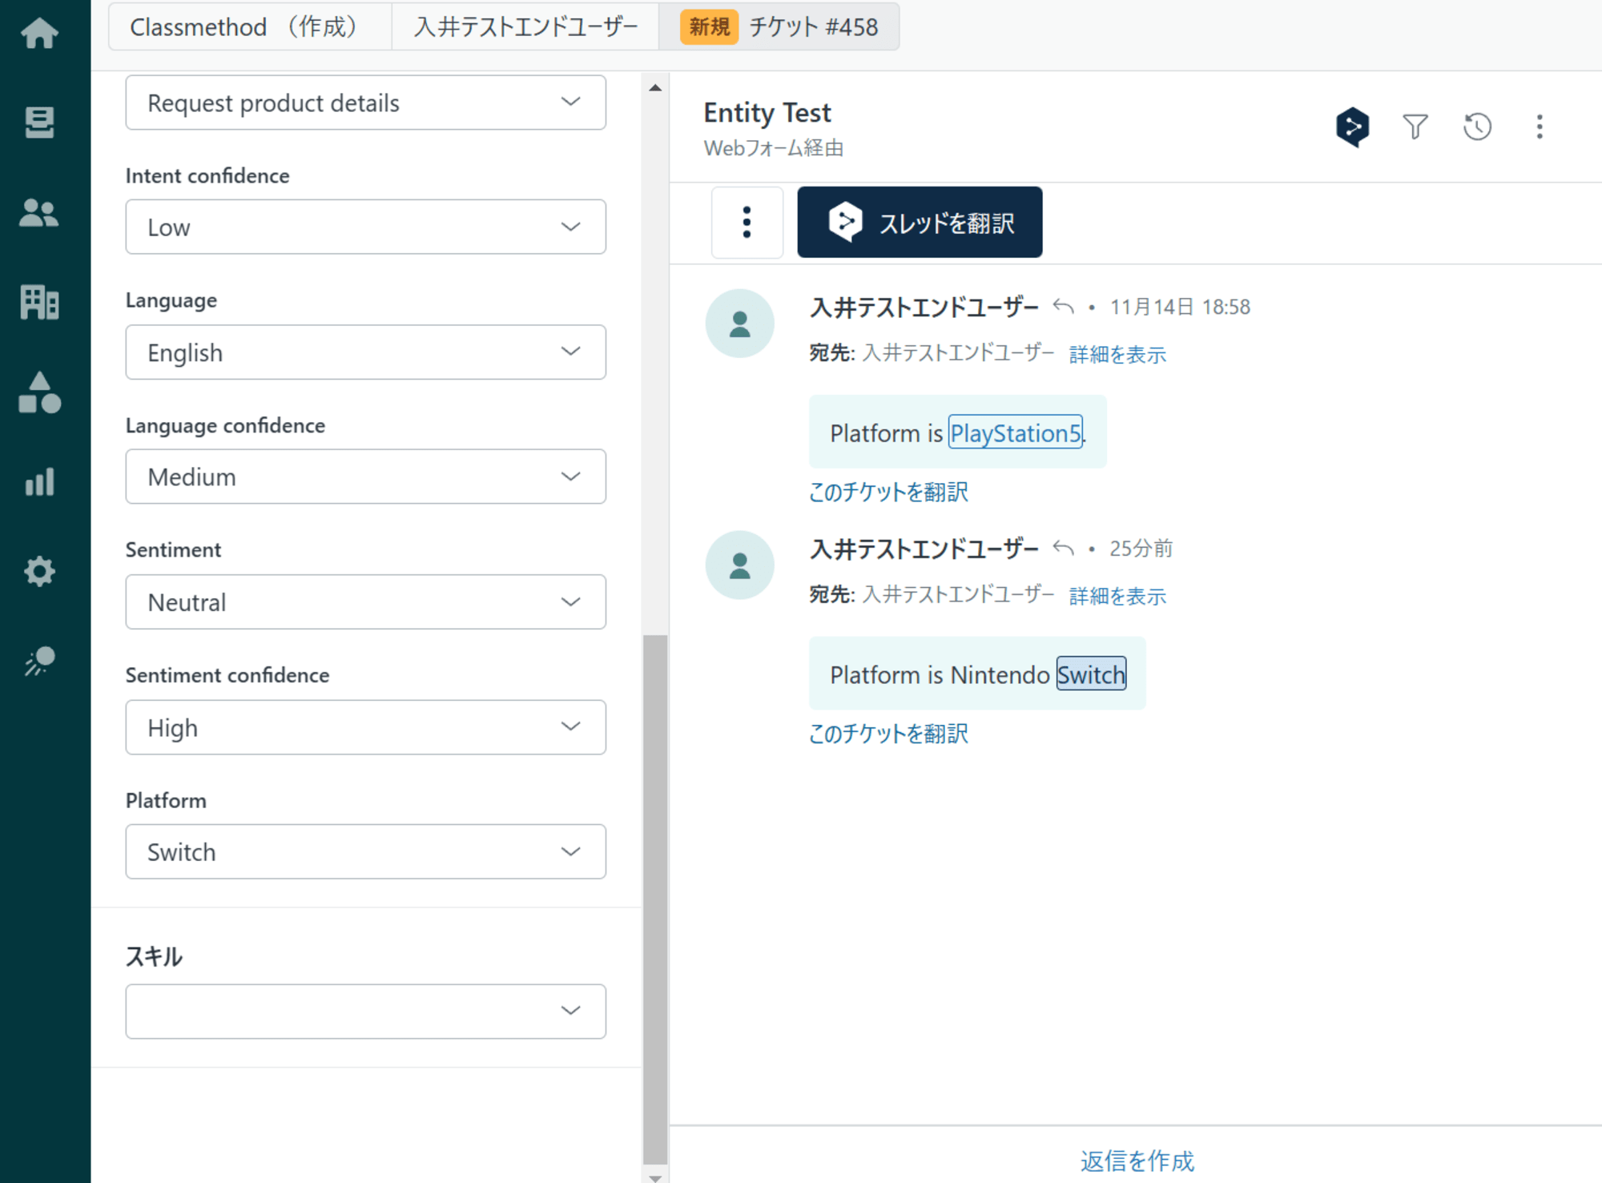Click the sender name on 25分前 comment
The height and width of the screenshot is (1183, 1602).
924,549
